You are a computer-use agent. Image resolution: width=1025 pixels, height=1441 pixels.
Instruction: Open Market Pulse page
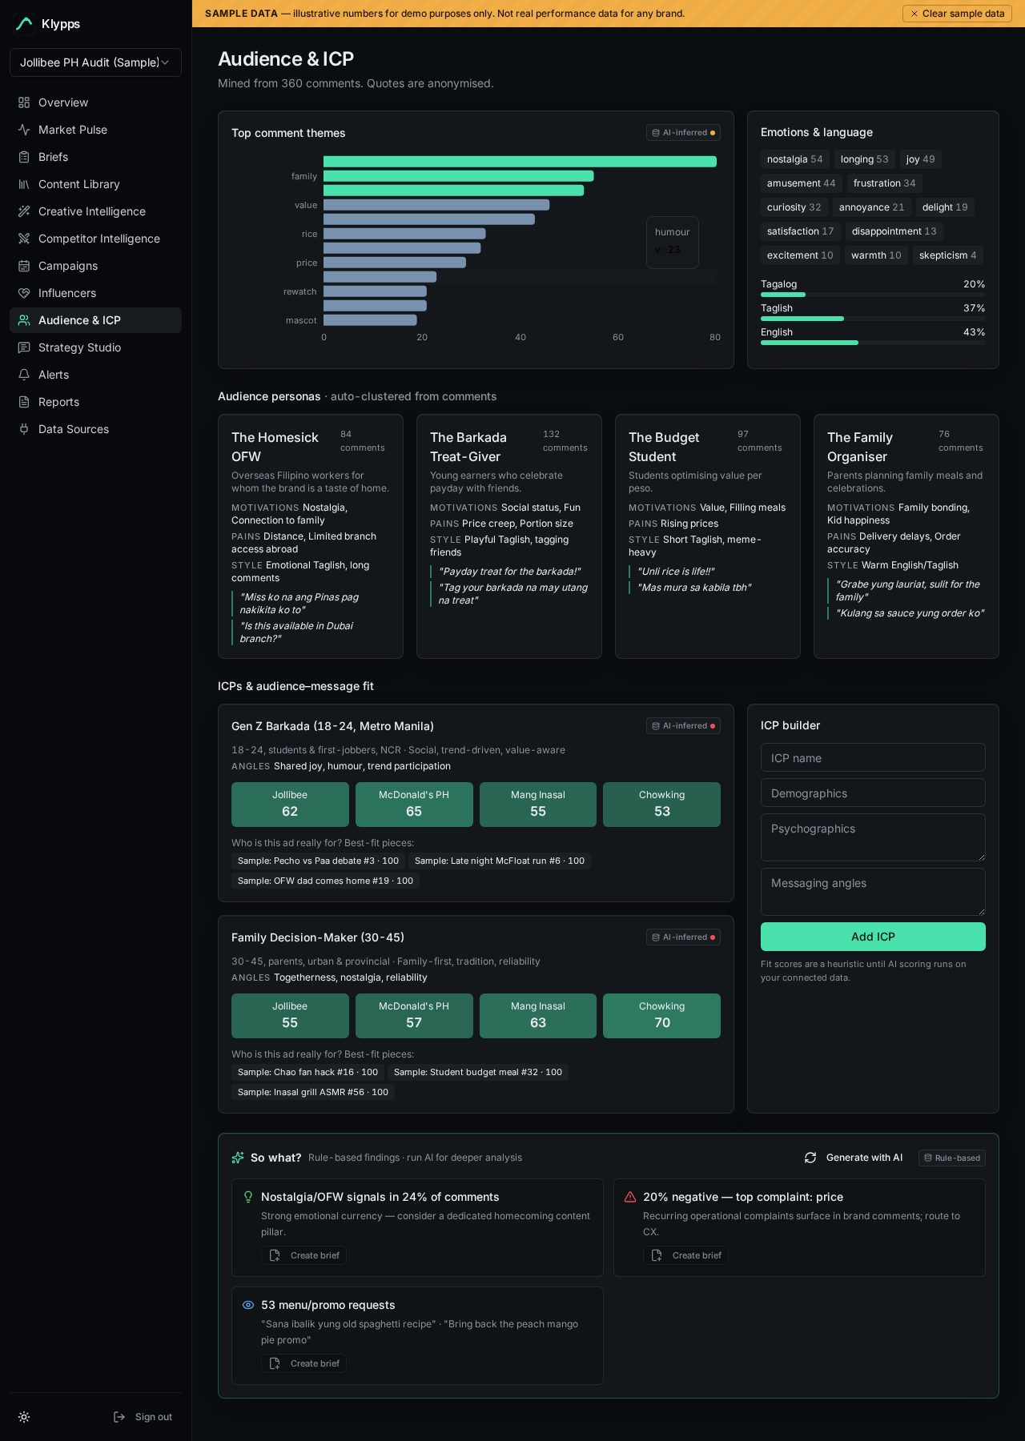(x=95, y=130)
